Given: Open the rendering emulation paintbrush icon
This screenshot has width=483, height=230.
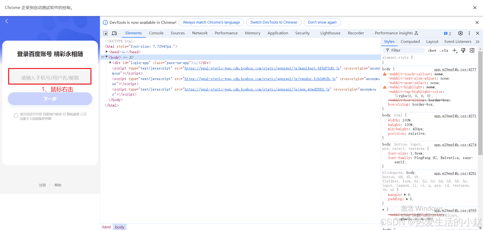Looking at the screenshot, I should point(463,50).
